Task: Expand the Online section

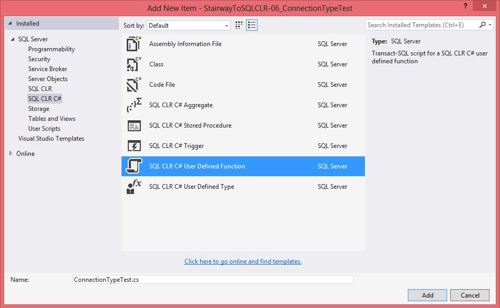Action: 11,153
